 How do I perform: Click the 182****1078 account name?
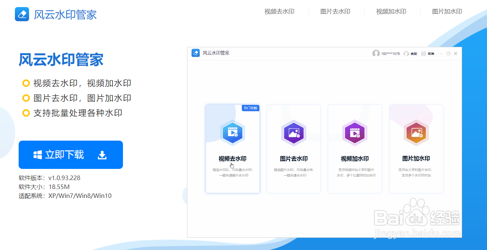[390, 54]
